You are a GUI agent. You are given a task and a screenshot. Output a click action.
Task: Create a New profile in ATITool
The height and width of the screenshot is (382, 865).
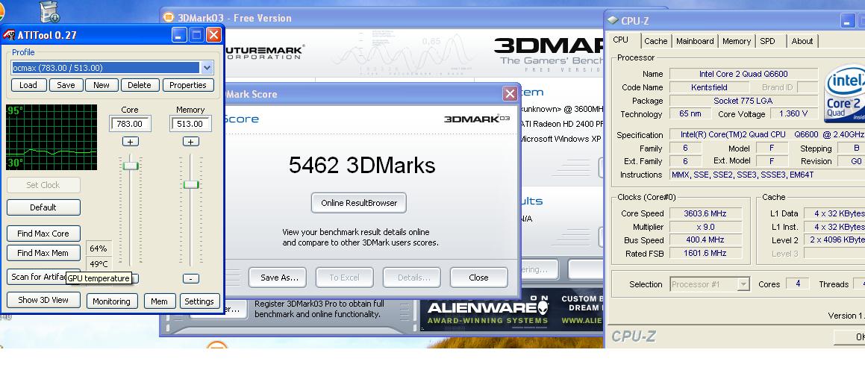point(101,85)
